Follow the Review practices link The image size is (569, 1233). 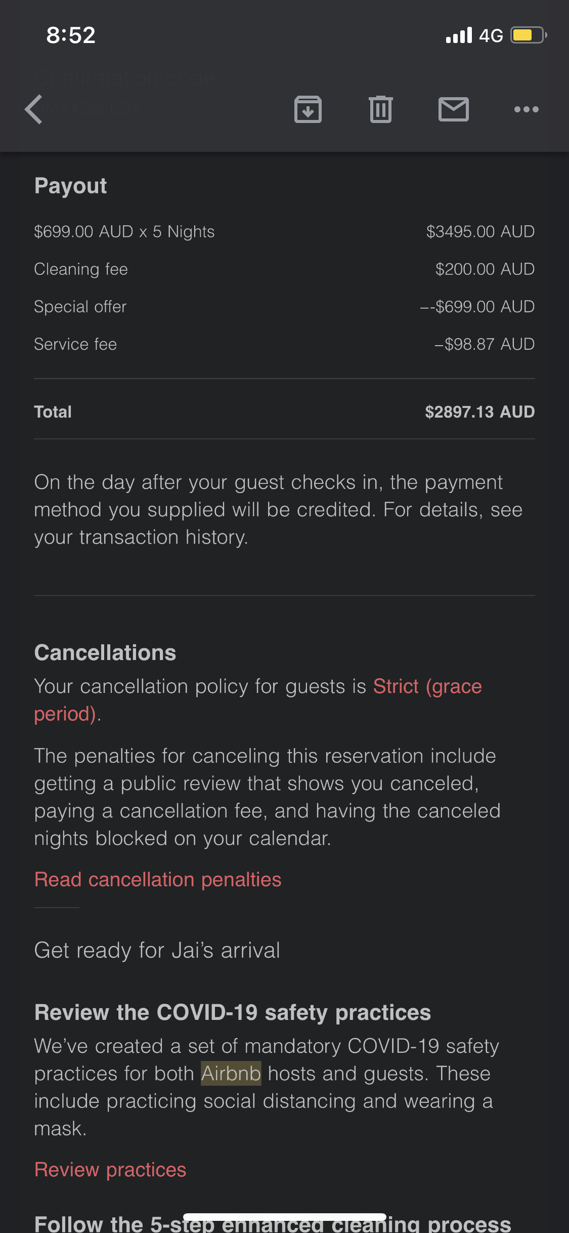(110, 1170)
